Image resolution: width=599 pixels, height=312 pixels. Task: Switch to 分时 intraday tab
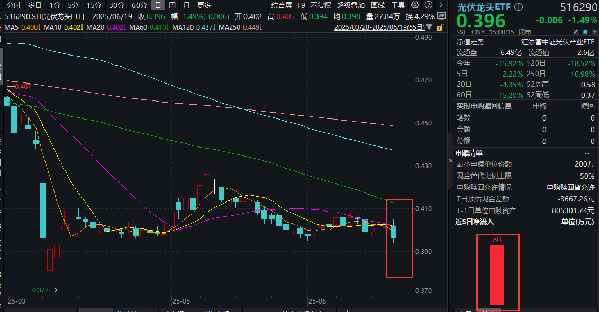pyautogui.click(x=14, y=5)
